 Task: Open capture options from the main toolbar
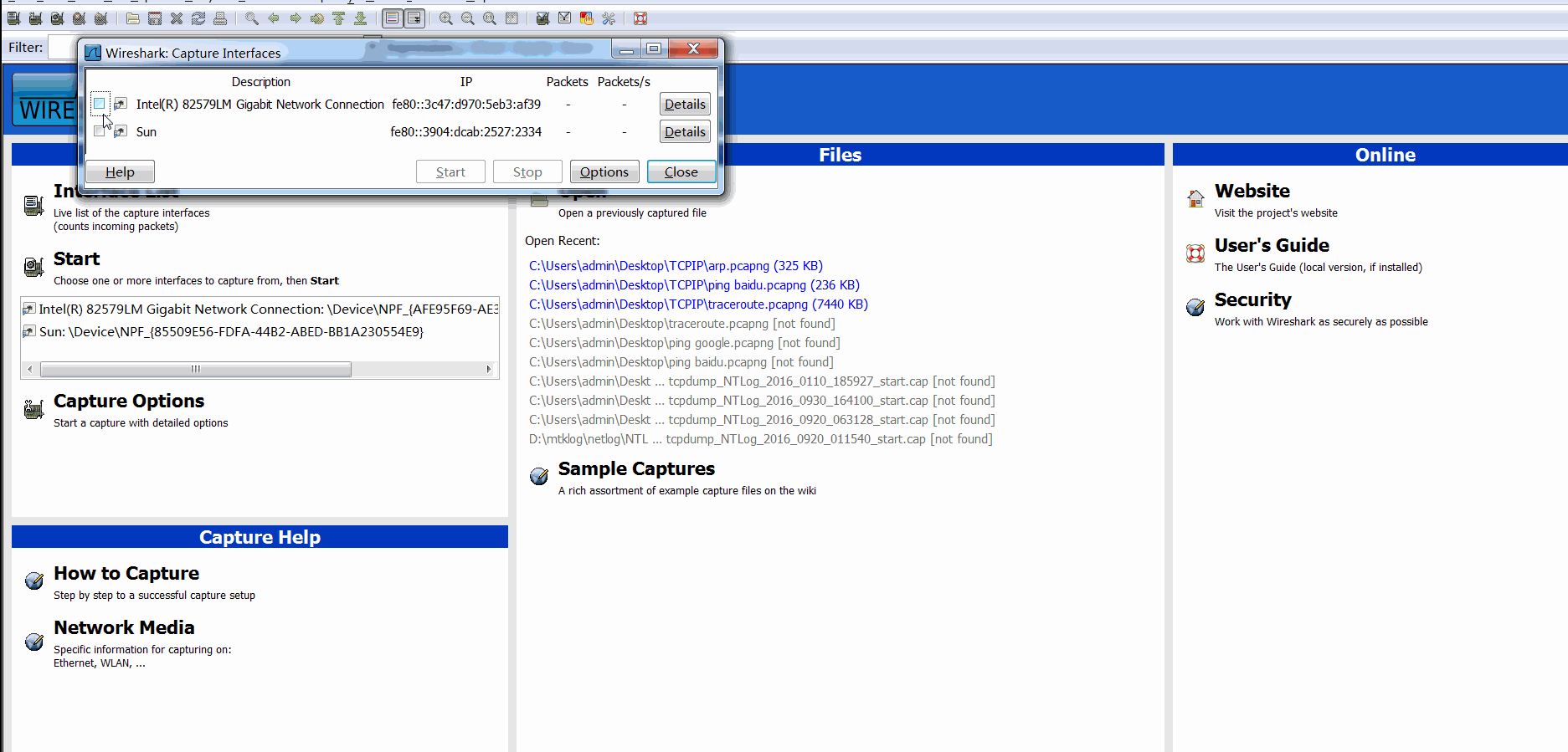tap(35, 18)
